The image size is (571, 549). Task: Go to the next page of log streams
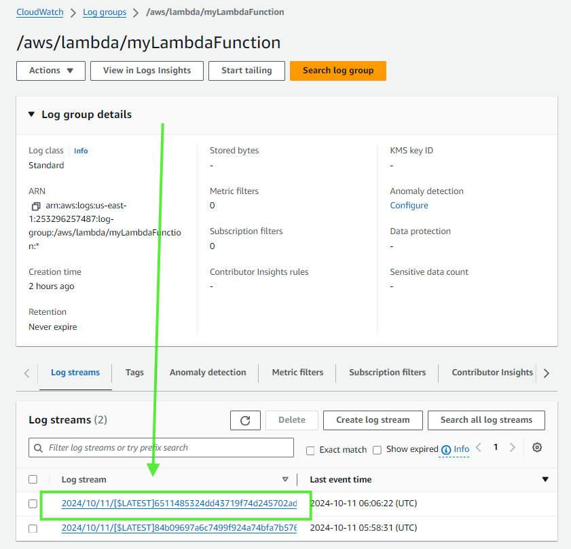tap(513, 448)
